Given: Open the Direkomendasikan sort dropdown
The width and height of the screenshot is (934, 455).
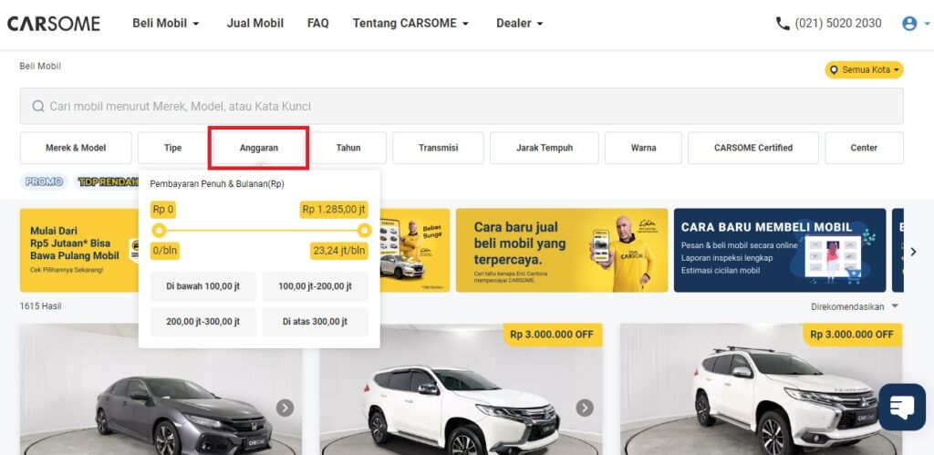Looking at the screenshot, I should click(x=855, y=306).
